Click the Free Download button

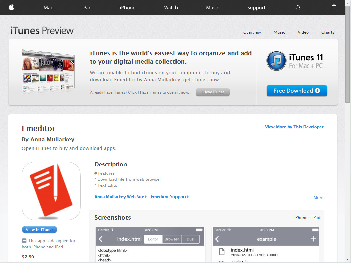[297, 91]
